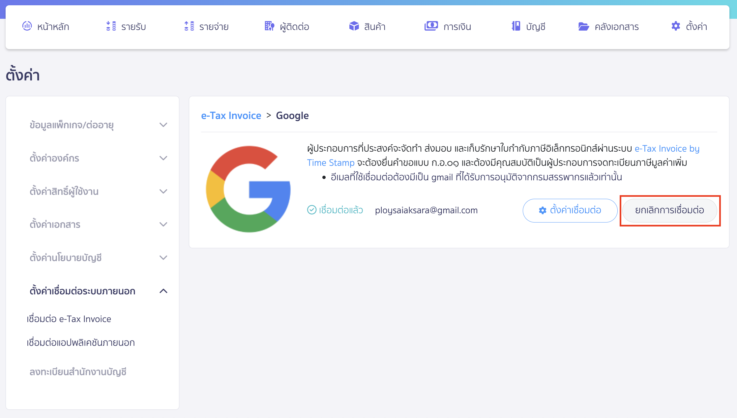Image resolution: width=737 pixels, height=418 pixels.
Task: Click the สินค้า product box icon
Action: coord(353,26)
